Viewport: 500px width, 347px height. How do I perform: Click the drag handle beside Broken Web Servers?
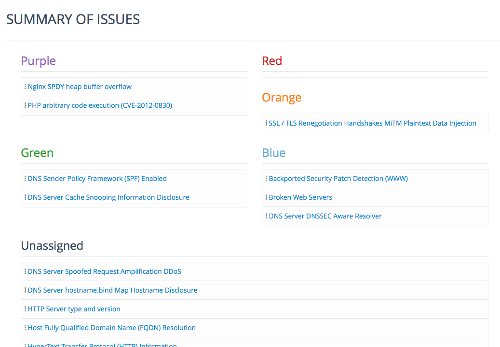(x=266, y=197)
